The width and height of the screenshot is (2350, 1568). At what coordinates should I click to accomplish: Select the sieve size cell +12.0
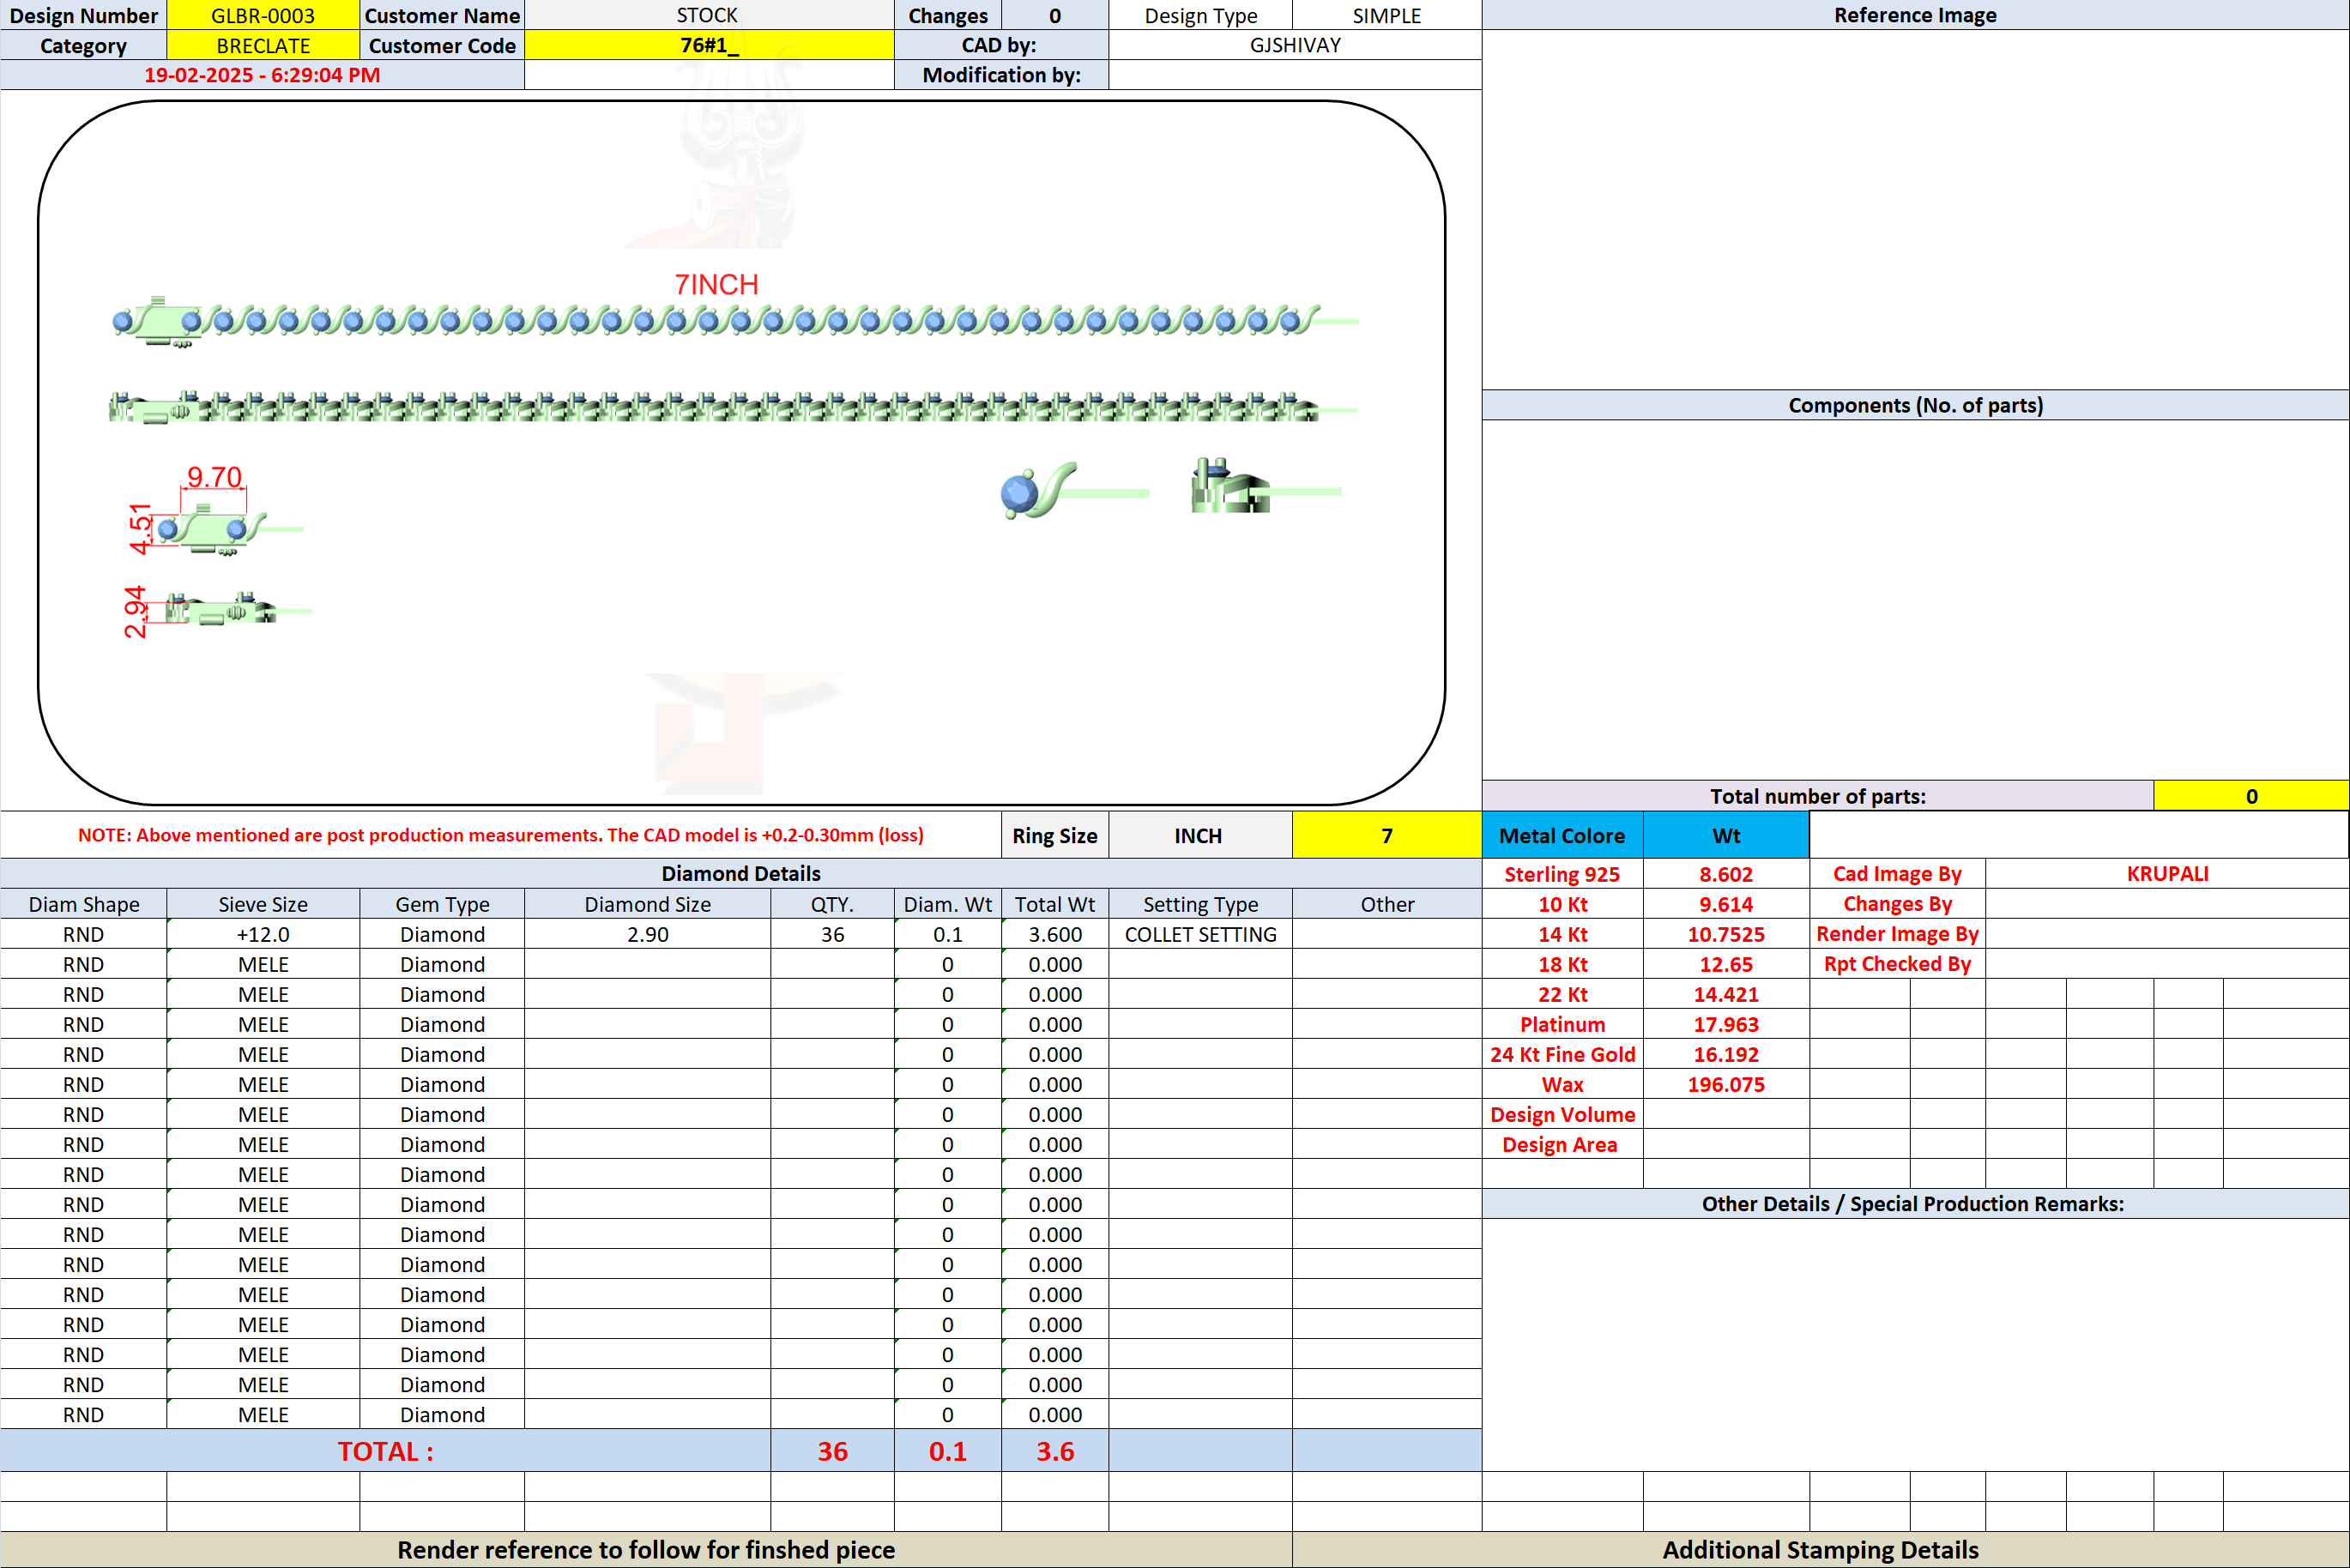click(x=263, y=934)
